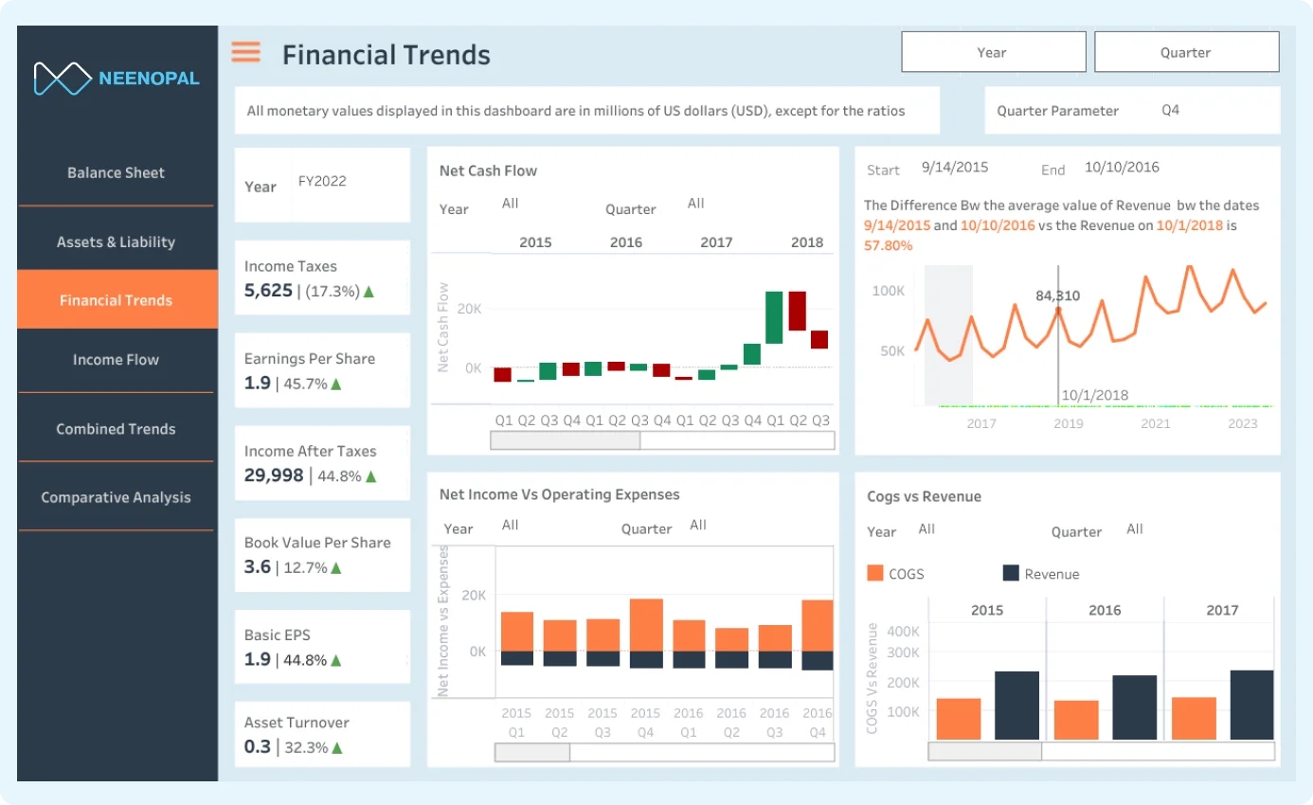Open the Income Flow page
1313x805 pixels.
[117, 360]
